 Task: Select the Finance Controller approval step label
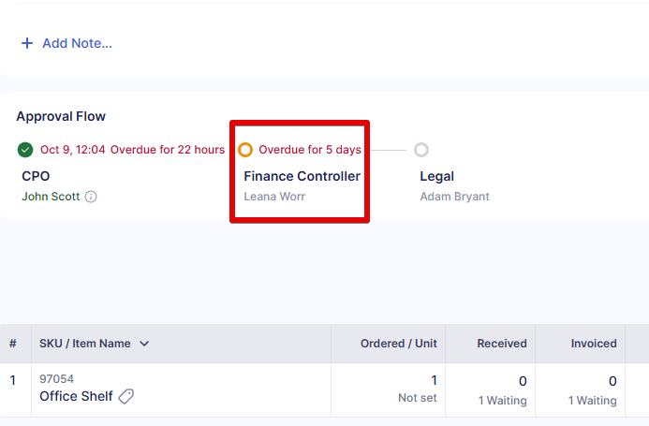coord(302,176)
